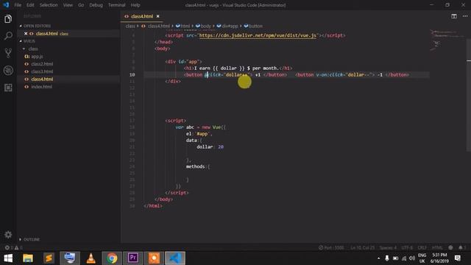Image resolution: width=471 pixels, height=265 pixels.
Task: Open the Terminal menu
Action: point(117,5)
